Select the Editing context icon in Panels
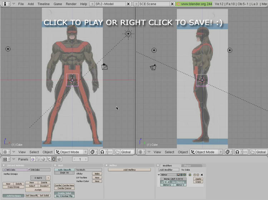Image resolution: width=268 pixels, height=200 pixels. [53, 159]
